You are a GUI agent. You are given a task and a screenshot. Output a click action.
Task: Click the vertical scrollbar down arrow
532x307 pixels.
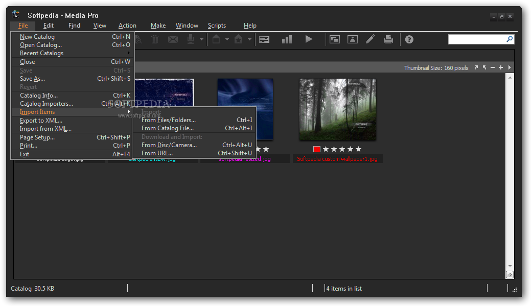pyautogui.click(x=510, y=266)
